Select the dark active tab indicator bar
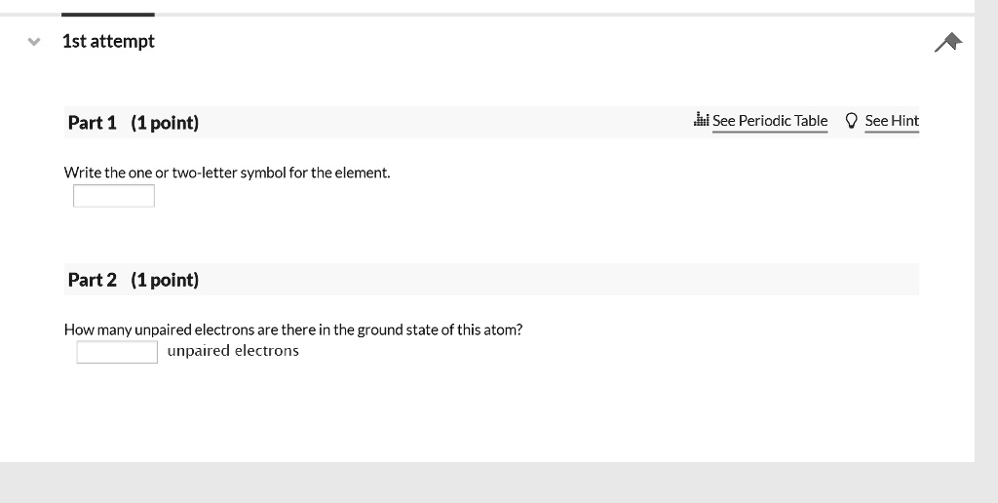 (107, 14)
